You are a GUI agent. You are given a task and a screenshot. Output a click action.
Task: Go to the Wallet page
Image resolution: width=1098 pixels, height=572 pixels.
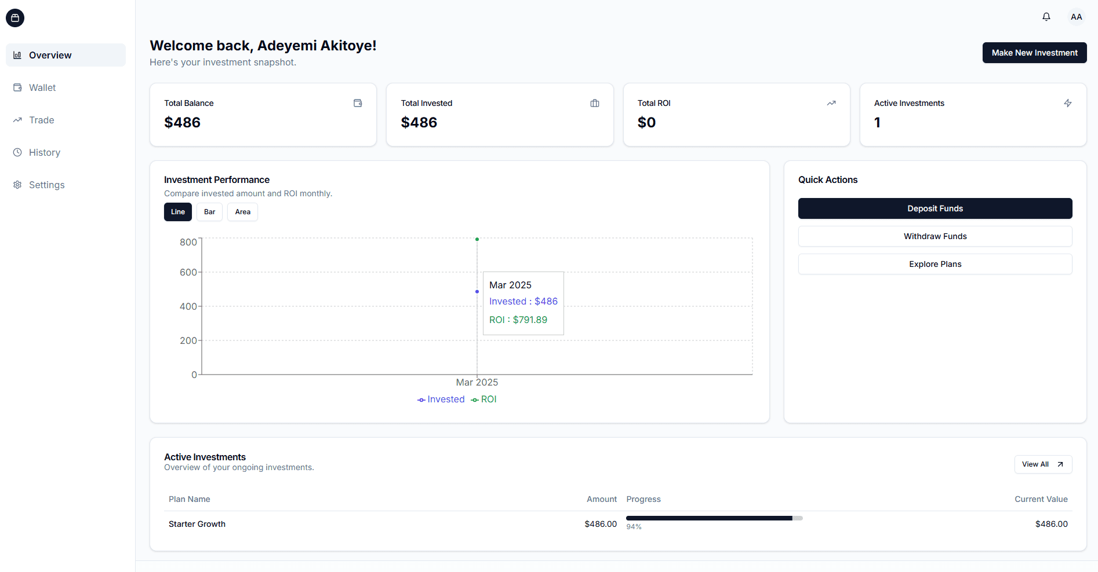pyautogui.click(x=66, y=87)
